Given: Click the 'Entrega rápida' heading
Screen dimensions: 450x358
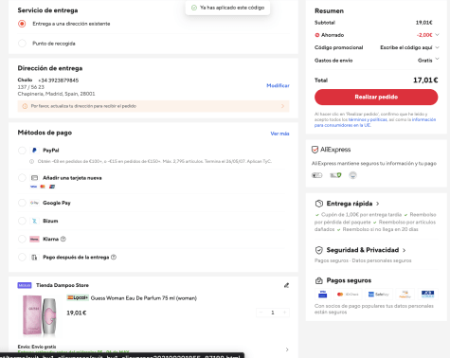Looking at the screenshot, I should [x=350, y=204].
